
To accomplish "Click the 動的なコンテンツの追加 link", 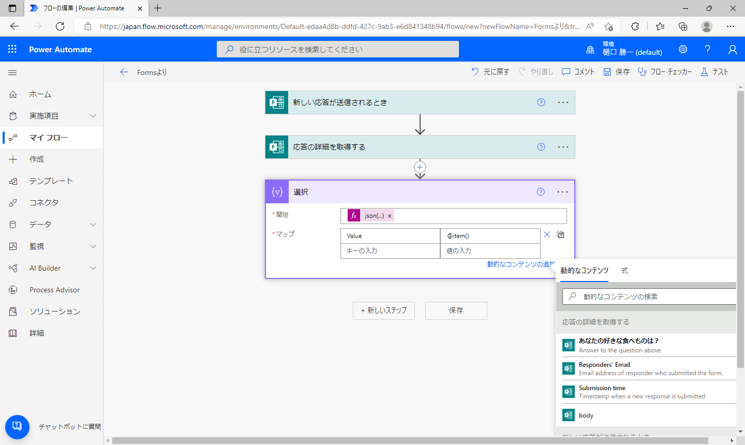I will (520, 264).
